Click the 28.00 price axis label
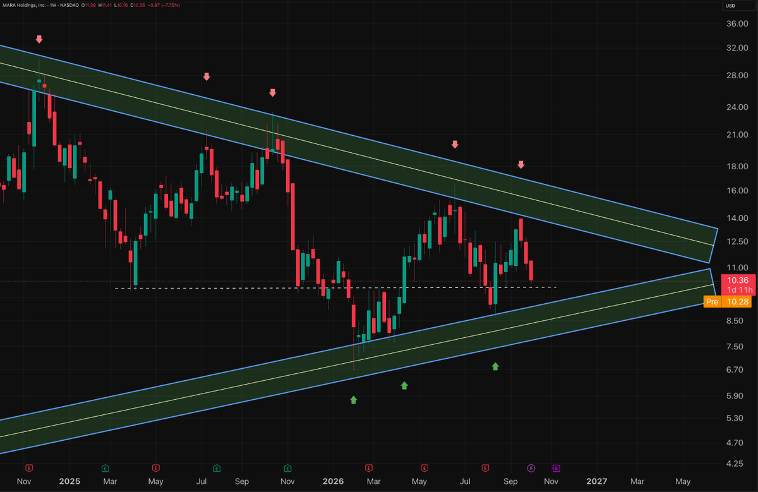Viewport: 758px width, 492px height. coord(737,76)
